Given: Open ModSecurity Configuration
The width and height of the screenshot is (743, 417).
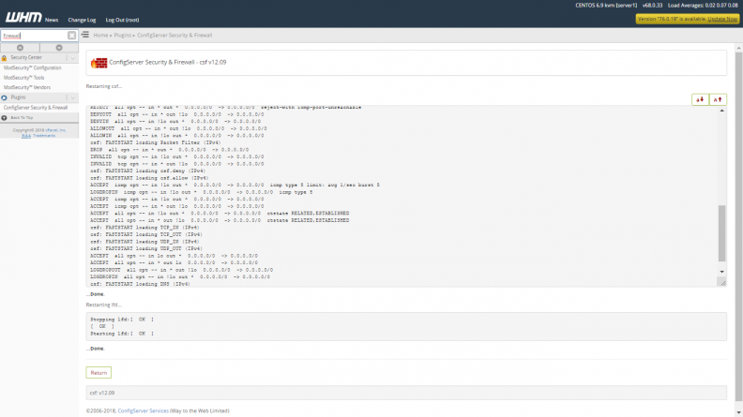Looking at the screenshot, I should coord(32,67).
